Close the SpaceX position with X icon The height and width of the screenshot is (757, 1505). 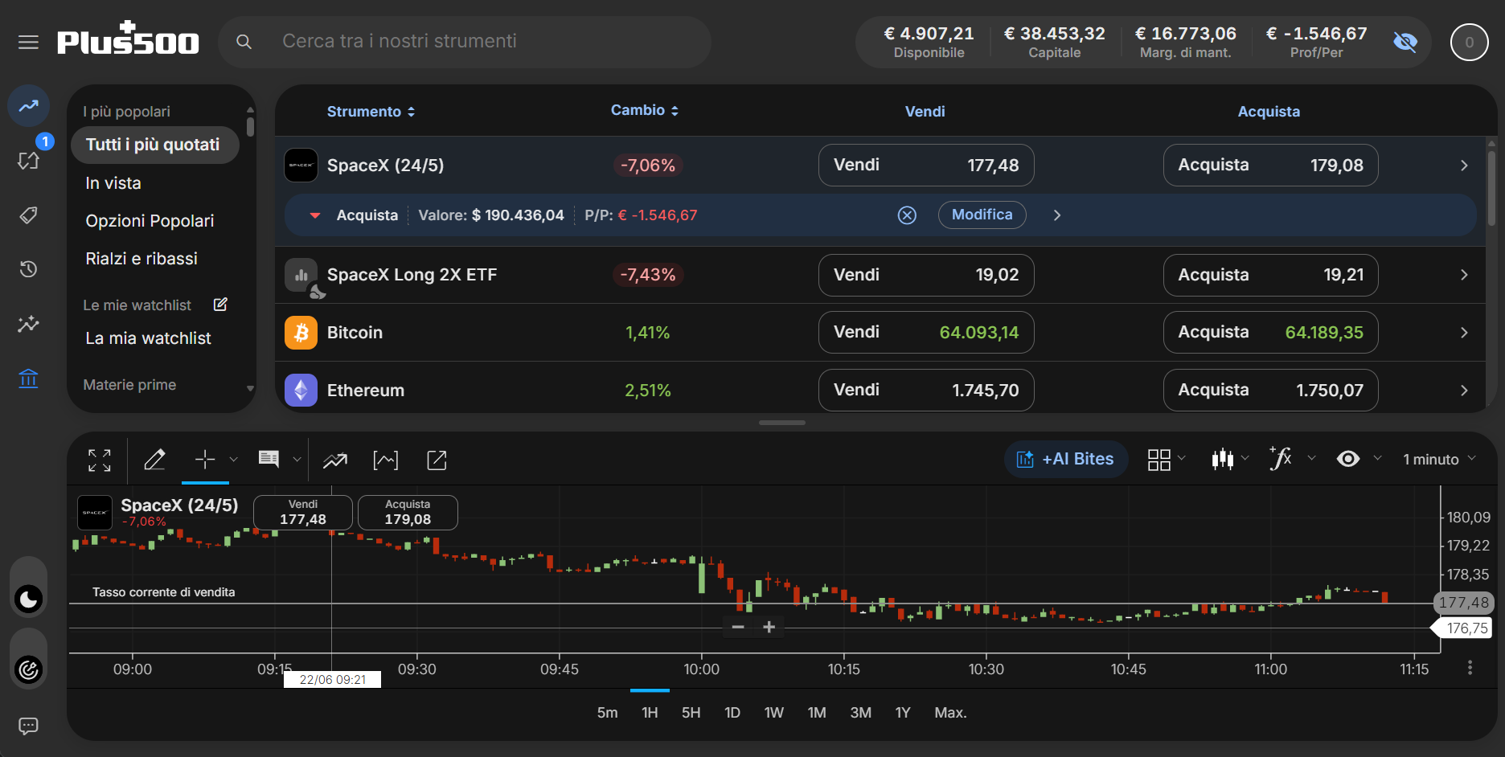[x=907, y=215]
